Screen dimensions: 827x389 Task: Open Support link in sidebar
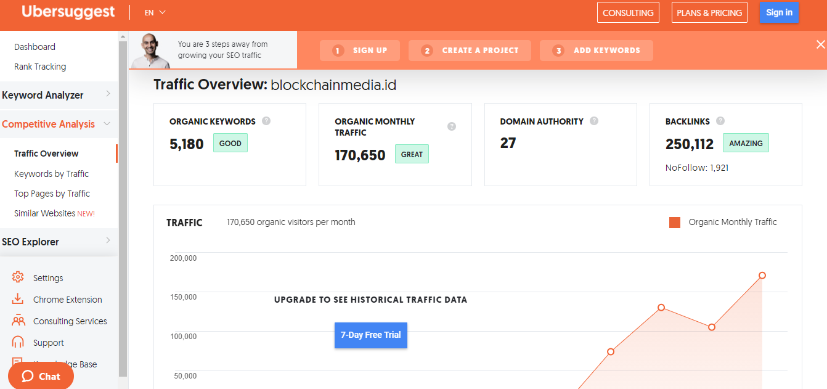[49, 343]
